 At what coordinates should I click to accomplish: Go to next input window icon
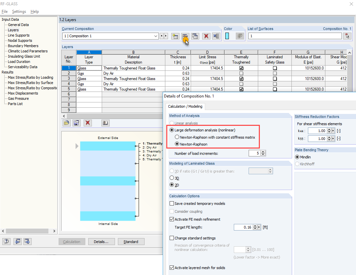click(x=27, y=241)
